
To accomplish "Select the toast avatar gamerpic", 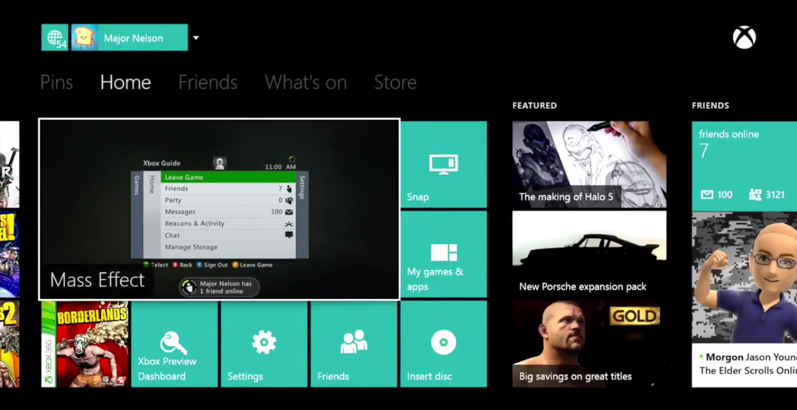I will [x=84, y=38].
